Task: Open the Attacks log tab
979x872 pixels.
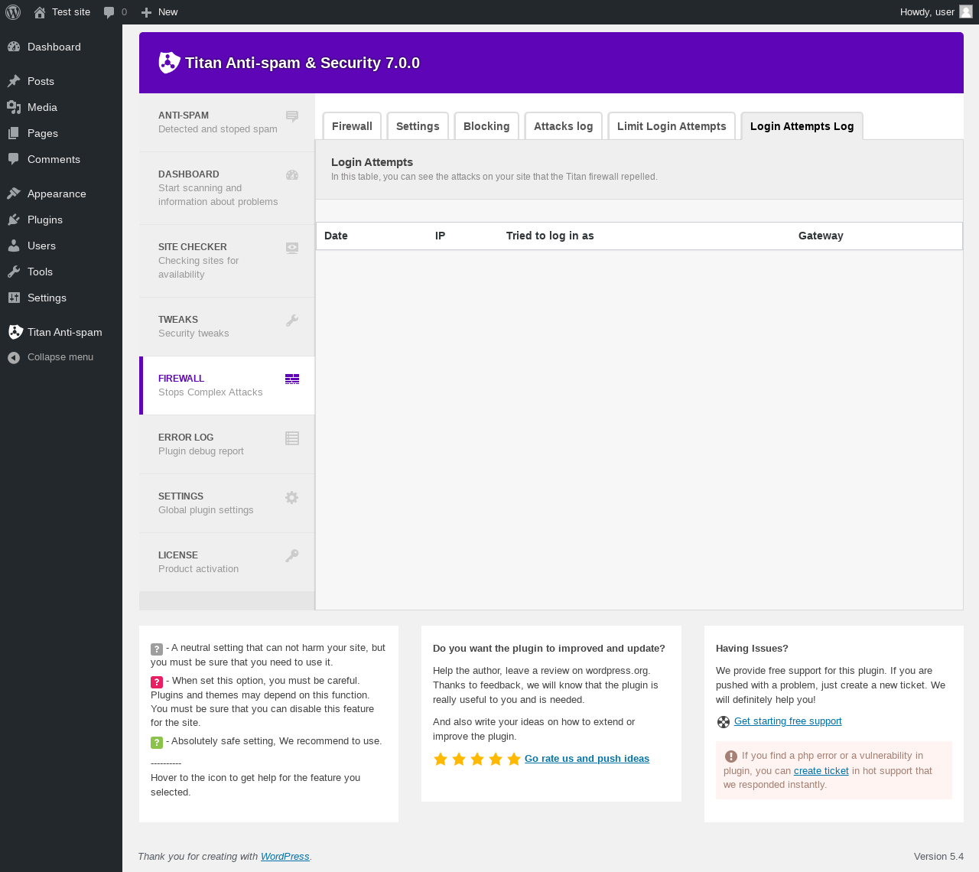Action: click(x=564, y=126)
